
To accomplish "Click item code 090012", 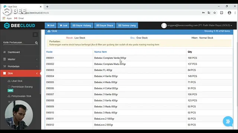I will [x=50, y=125].
